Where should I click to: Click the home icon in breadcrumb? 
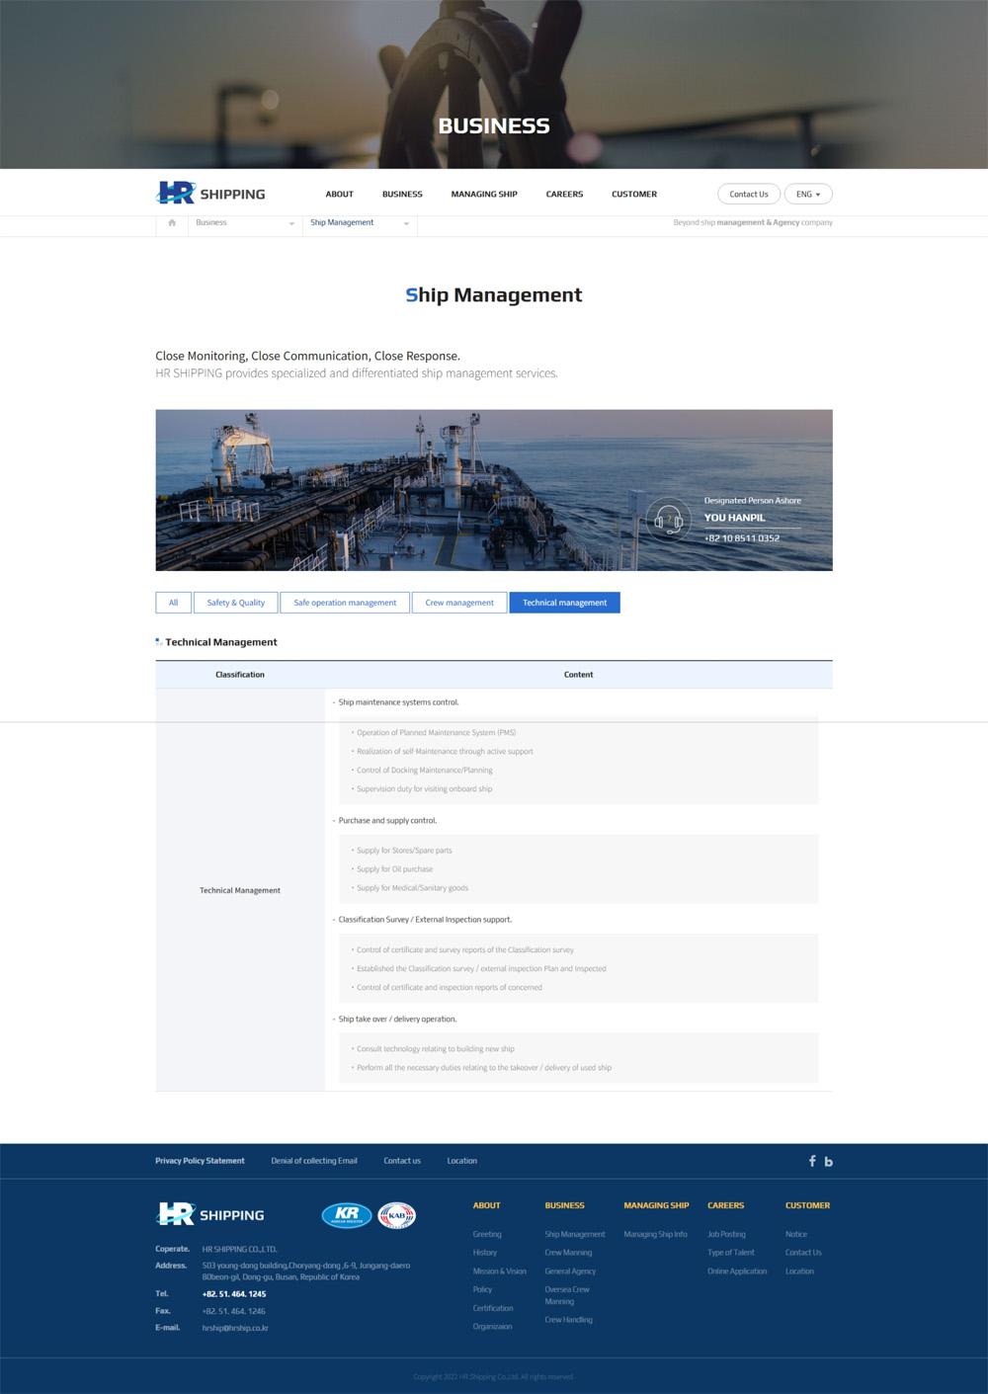click(x=172, y=223)
